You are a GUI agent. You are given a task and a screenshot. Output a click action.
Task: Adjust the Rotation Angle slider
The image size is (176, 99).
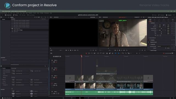coord(161,29)
